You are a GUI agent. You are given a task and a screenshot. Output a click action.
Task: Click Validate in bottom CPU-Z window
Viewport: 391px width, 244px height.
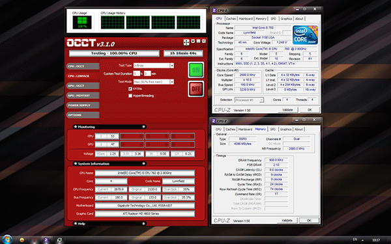[x=287, y=221]
